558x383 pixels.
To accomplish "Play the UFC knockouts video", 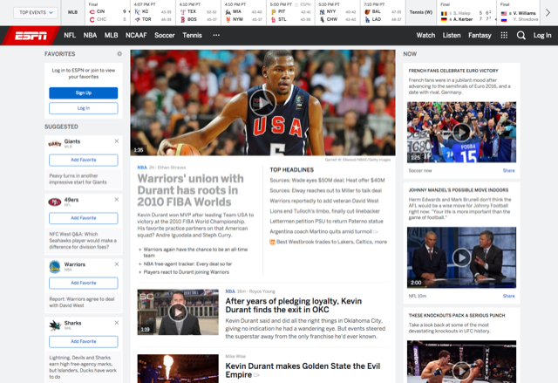I will coord(461,372).
